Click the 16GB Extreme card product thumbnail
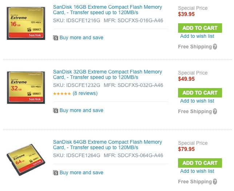This screenshot has height=191, width=234. (x=26, y=23)
